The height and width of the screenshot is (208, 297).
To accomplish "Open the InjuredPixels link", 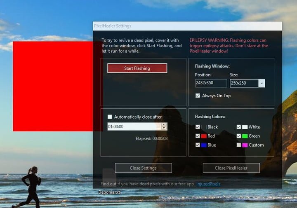I will 208,184.
